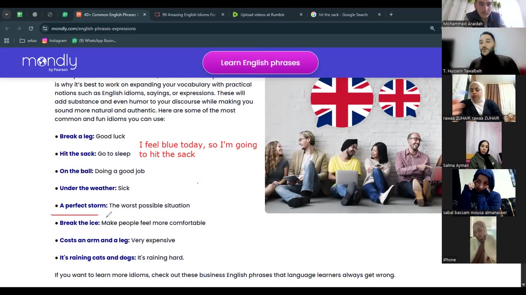Switch to the WhatsApp pinned tab in tab bar
The width and height of the screenshot is (526, 295).
pyautogui.click(x=65, y=14)
